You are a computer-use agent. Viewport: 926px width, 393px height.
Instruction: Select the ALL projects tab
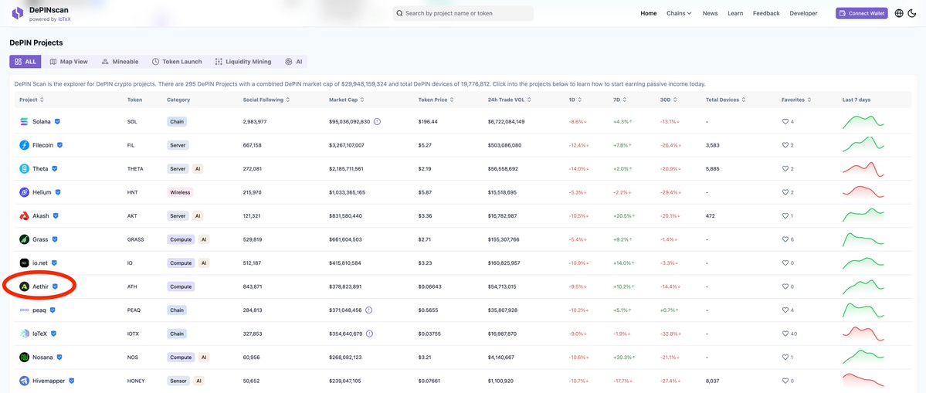point(25,61)
